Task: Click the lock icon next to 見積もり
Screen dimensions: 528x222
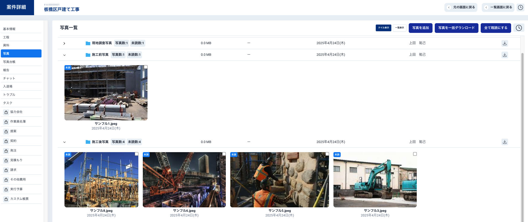Action: 6,160
